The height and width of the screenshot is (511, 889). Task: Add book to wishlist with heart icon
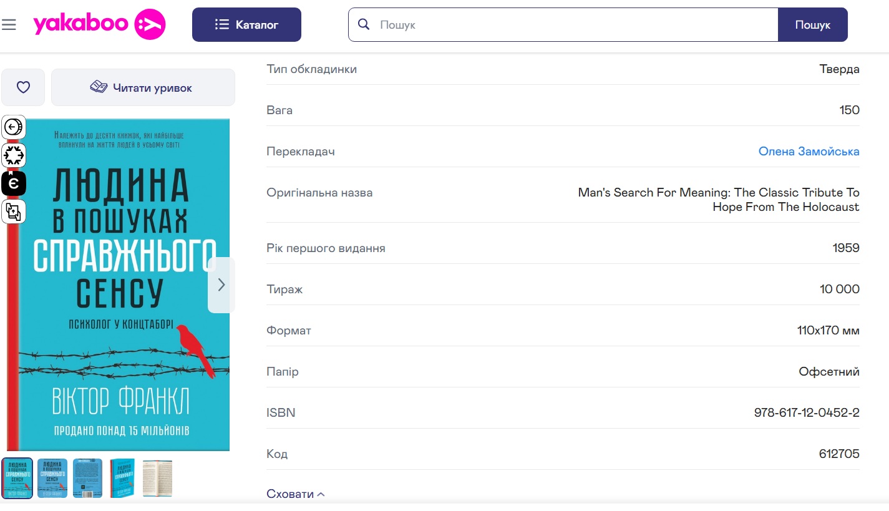(x=23, y=87)
